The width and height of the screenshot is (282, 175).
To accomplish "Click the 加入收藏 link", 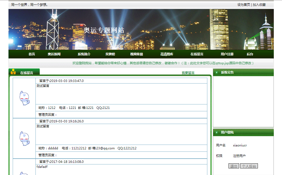I will (259, 5).
